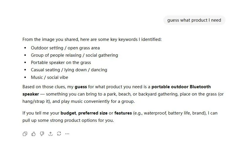
Task: Click the "Portable speaker on the grass" bullet
Action: click(61, 63)
